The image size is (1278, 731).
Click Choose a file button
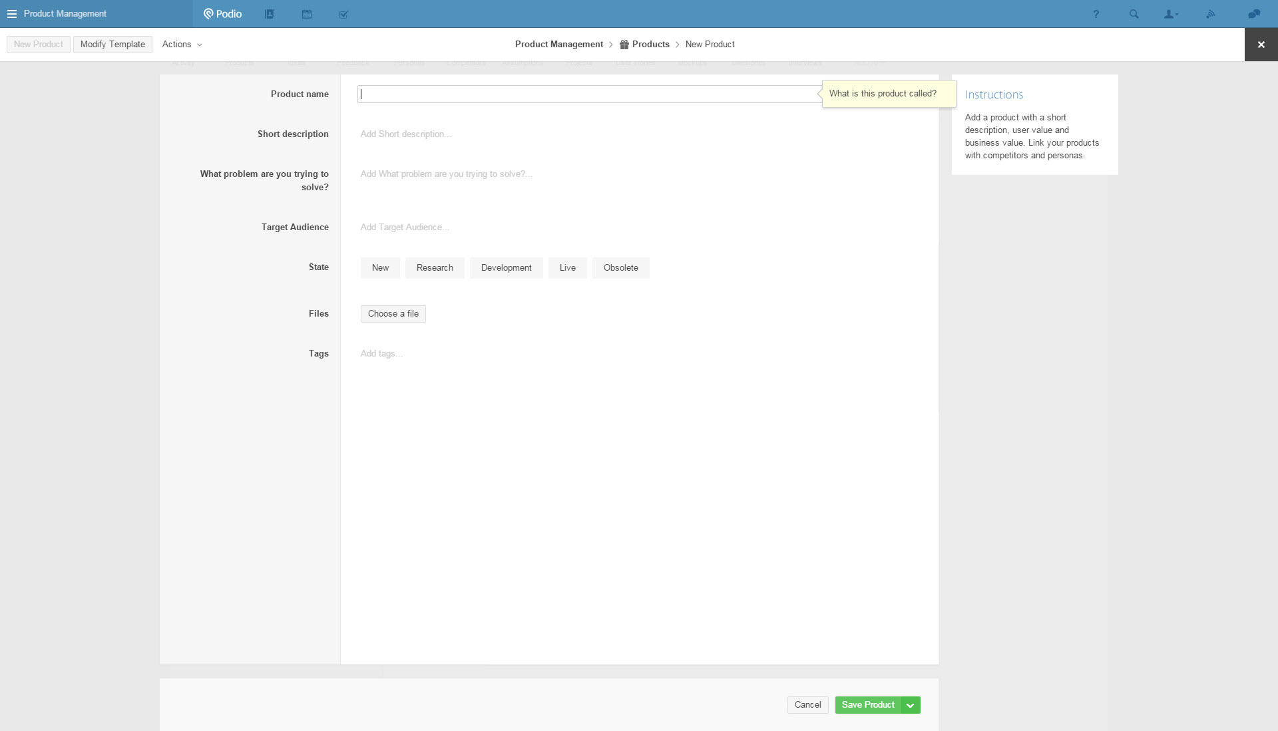coord(393,314)
